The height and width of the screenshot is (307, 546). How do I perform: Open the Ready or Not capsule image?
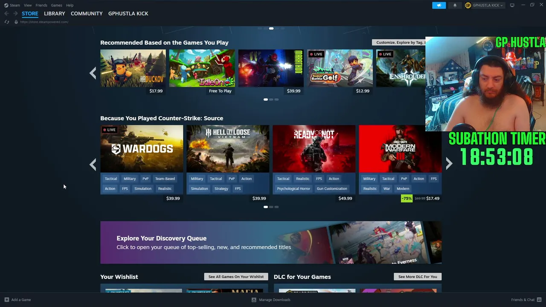314,149
